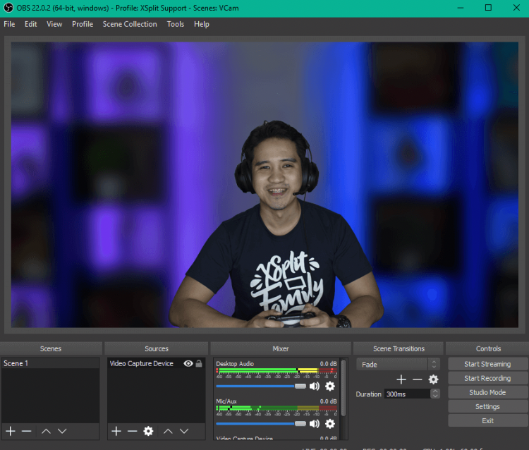Screen dimensions: 529x450
Task: Click the Desktop Audio label
Action: coord(235,364)
